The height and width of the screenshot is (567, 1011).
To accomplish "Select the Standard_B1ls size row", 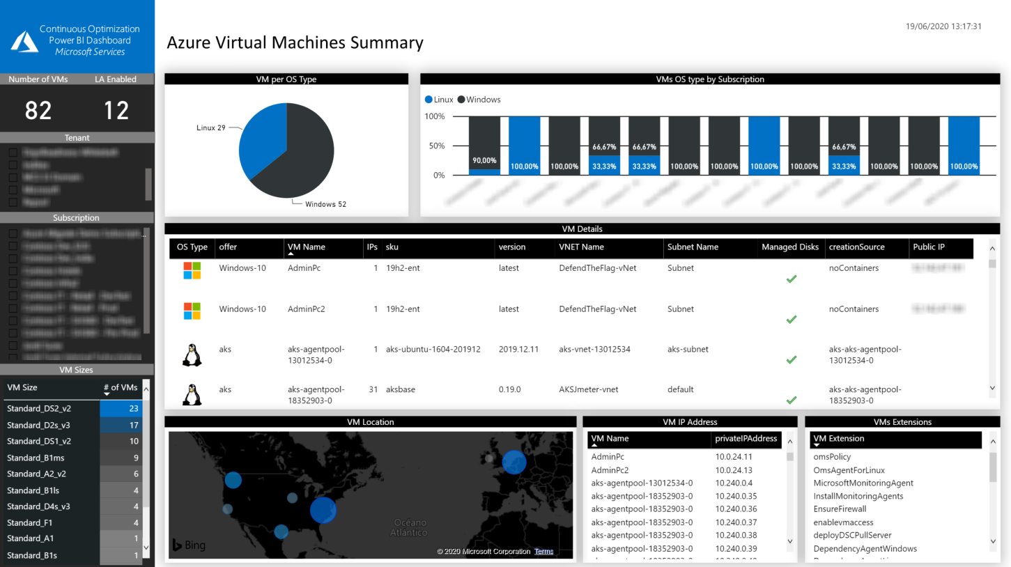I will (72, 490).
